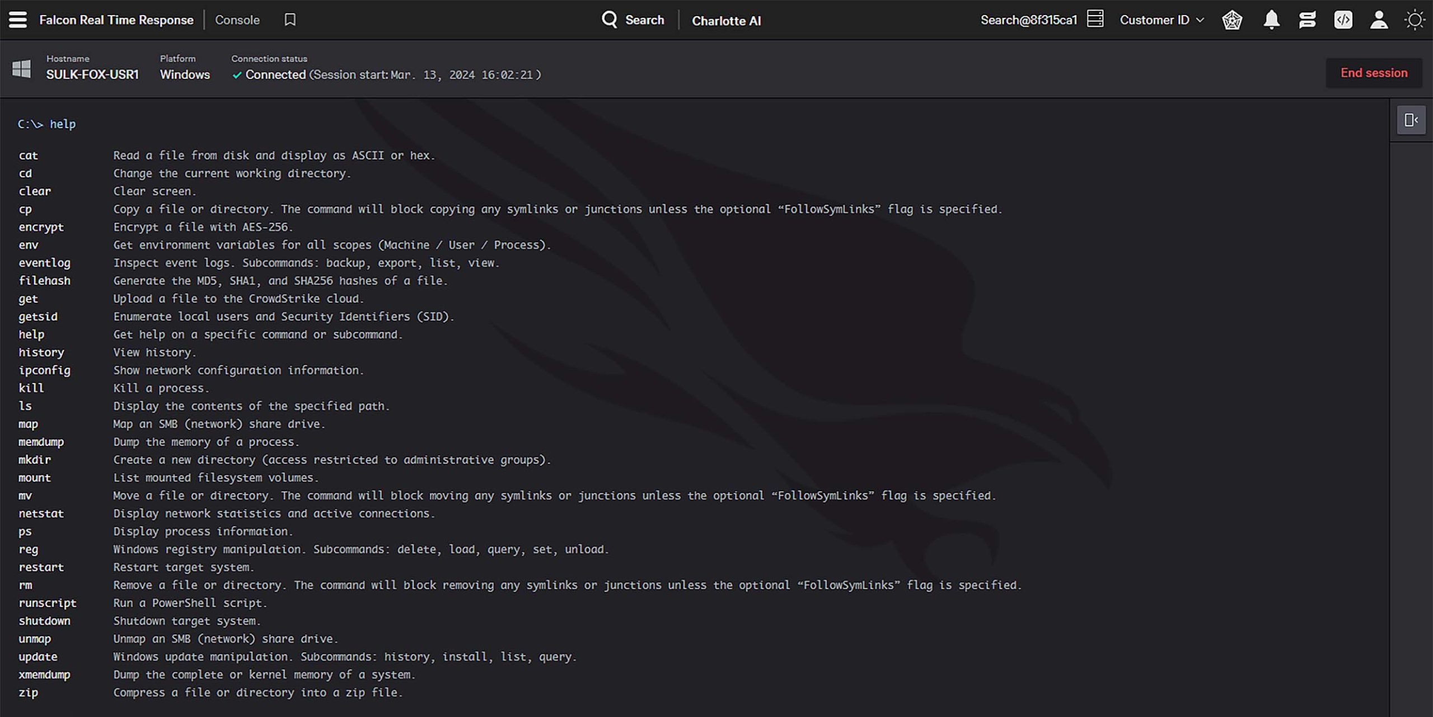Bookmark the current console session
Screen dimensions: 1433x717
pos(289,20)
